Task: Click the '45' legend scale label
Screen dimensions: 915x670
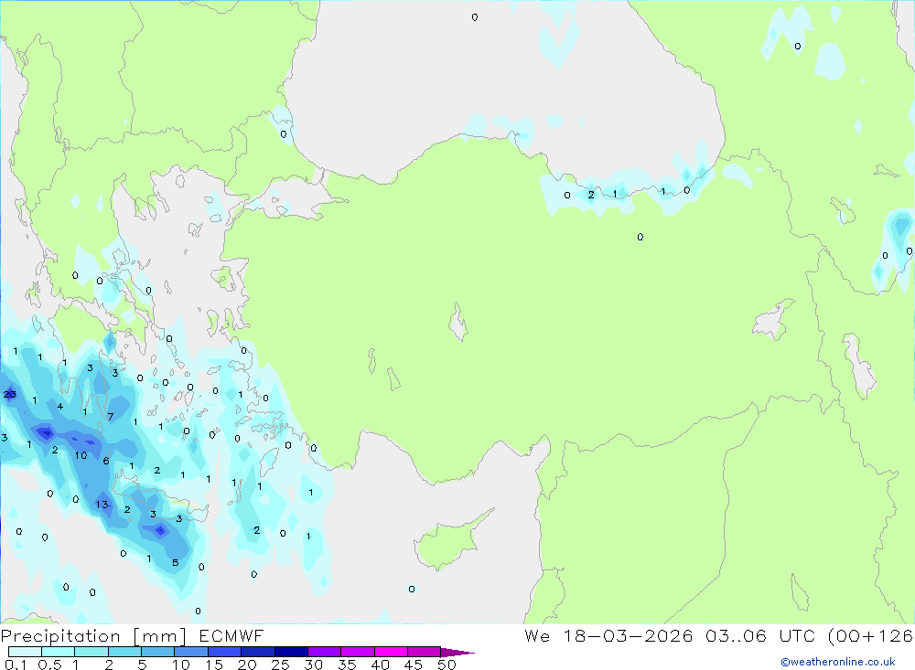Action: point(414,665)
